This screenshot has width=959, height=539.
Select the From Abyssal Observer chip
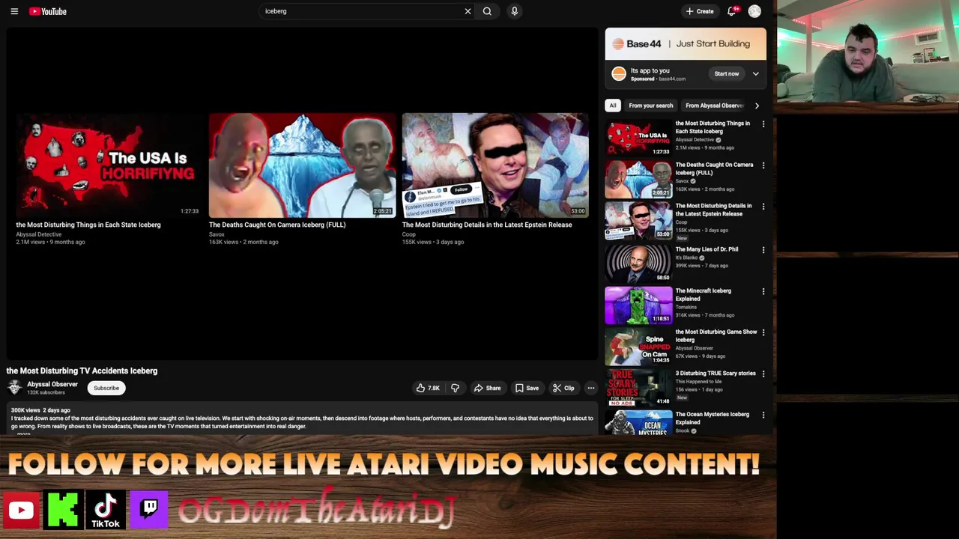coord(714,106)
